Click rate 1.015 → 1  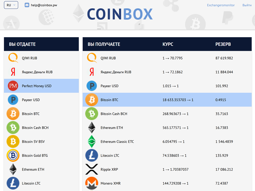[171, 86]
